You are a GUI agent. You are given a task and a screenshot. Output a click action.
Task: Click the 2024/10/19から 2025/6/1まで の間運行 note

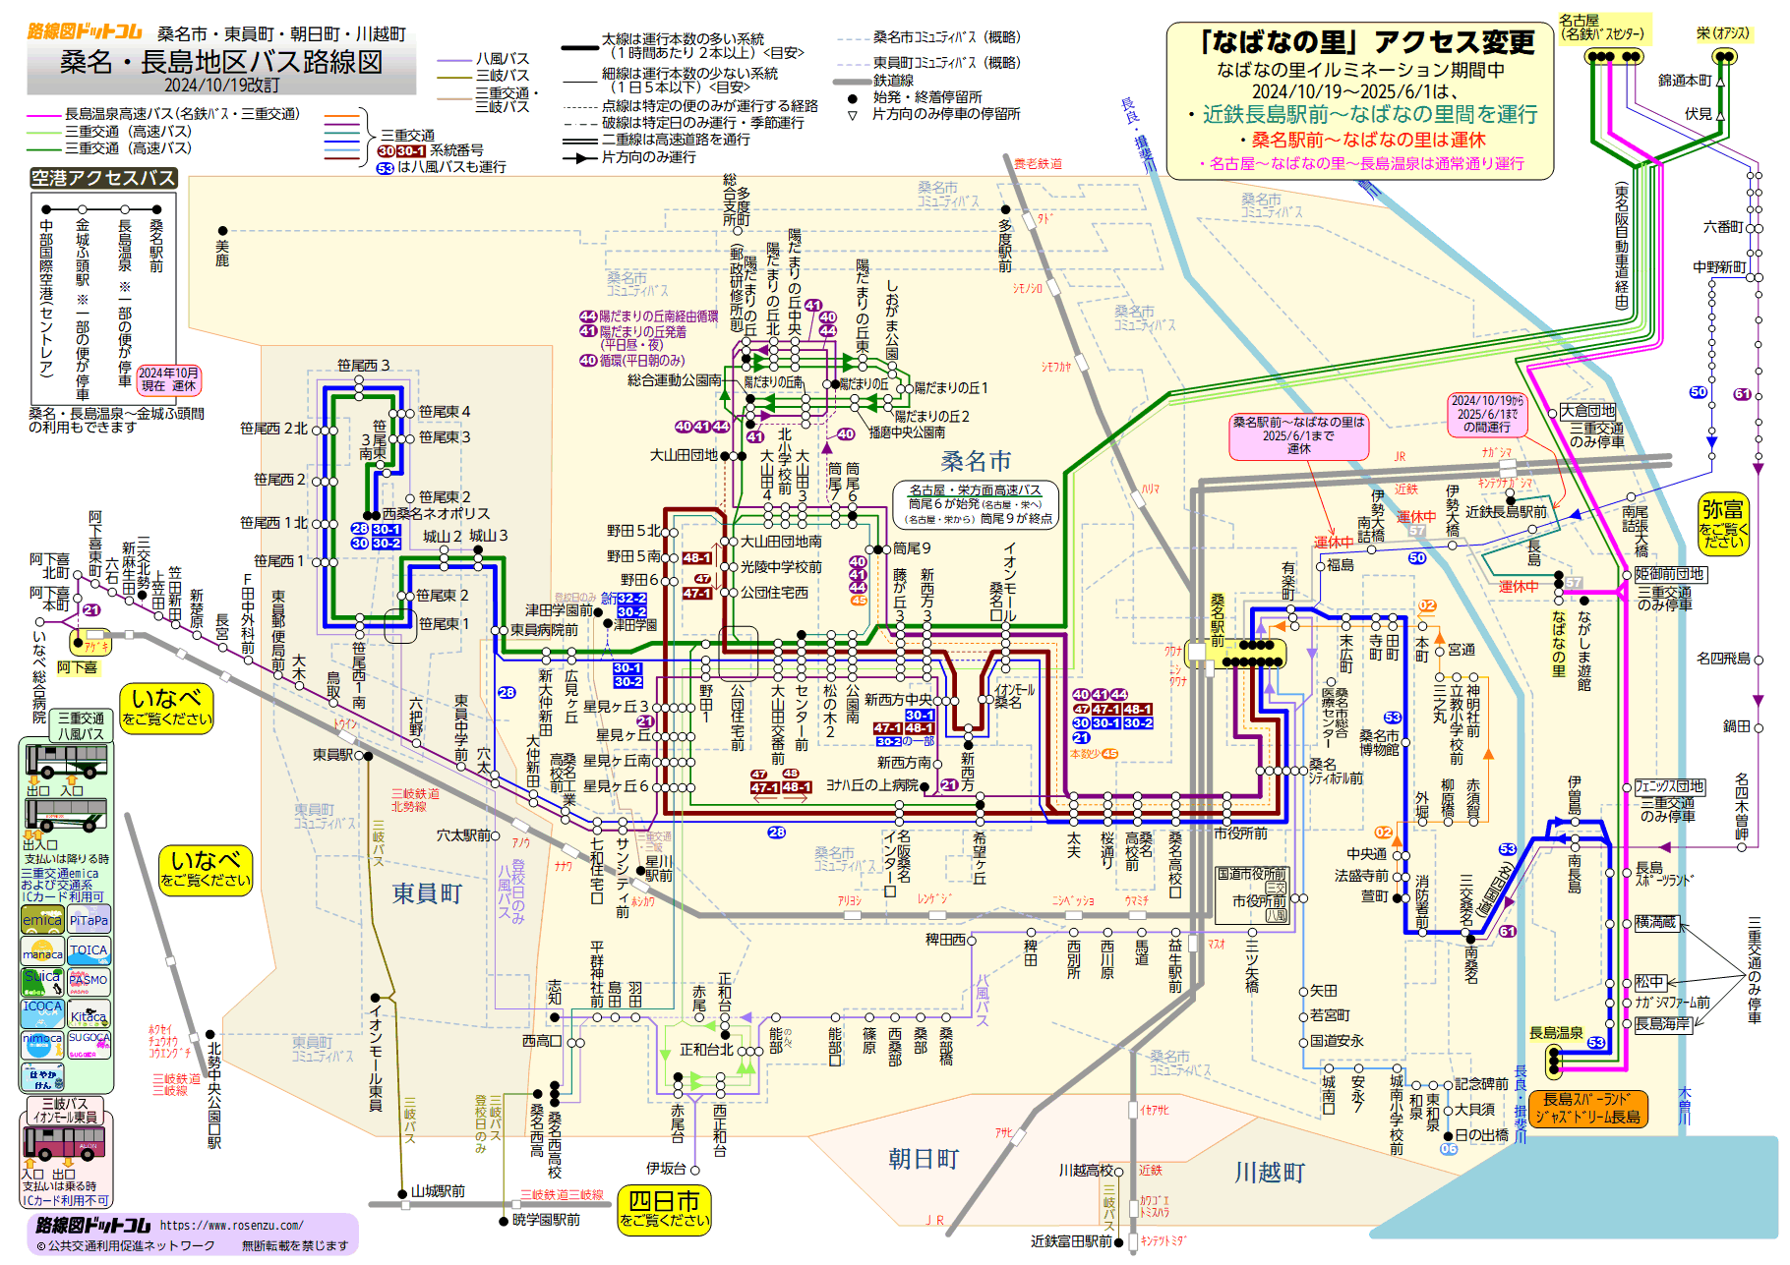tap(1486, 414)
